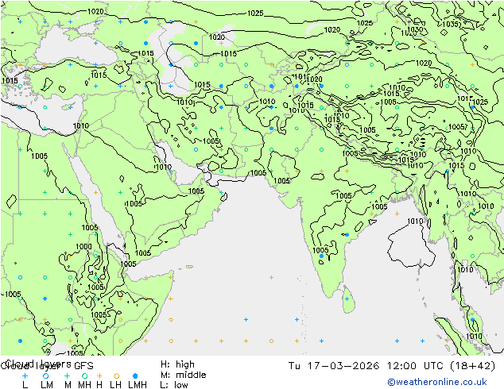Click the 'H: high' legend text
Image resolution: width=504 pixels, height=389 pixels.
click(177, 364)
